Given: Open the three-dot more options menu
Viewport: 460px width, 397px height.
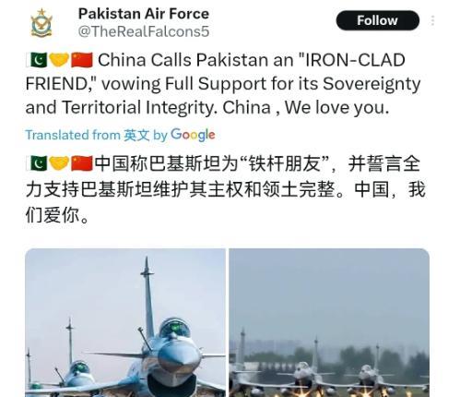Looking at the screenshot, I should coord(432,20).
